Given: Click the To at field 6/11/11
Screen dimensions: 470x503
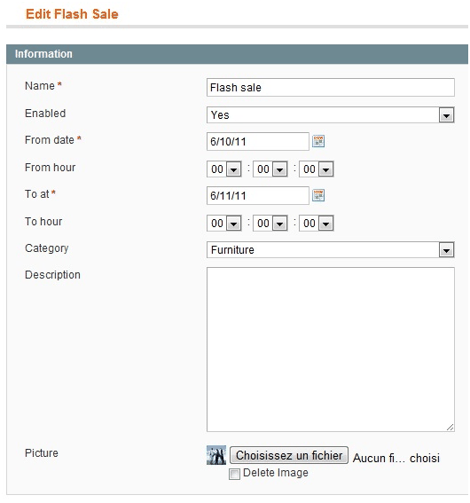Looking at the screenshot, I should [x=258, y=195].
